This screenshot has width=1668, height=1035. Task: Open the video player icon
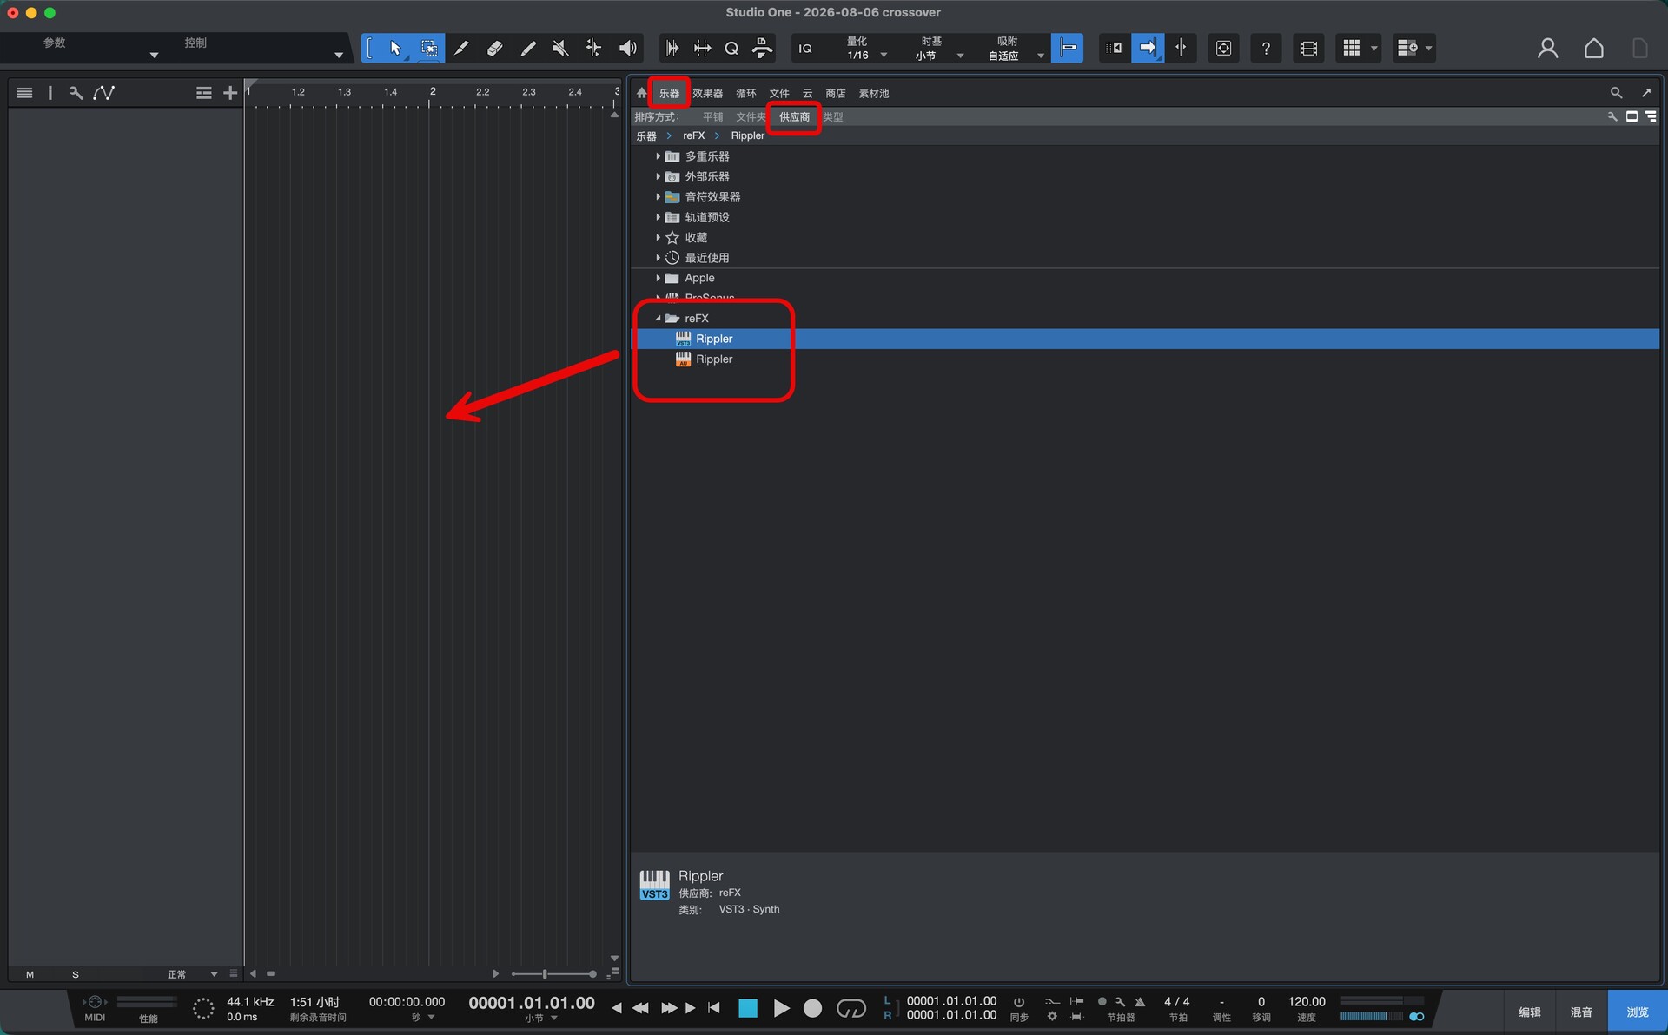(1308, 49)
